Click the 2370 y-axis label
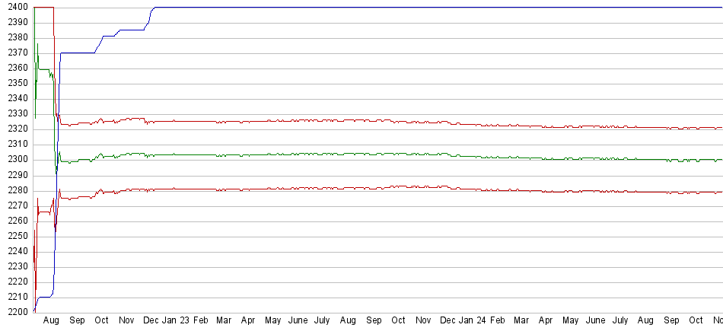723x331 pixels. pyautogui.click(x=14, y=53)
